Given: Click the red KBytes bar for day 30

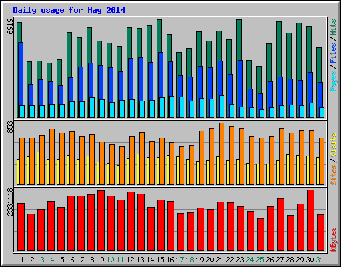Looking at the screenshot, I should pos(310,220).
